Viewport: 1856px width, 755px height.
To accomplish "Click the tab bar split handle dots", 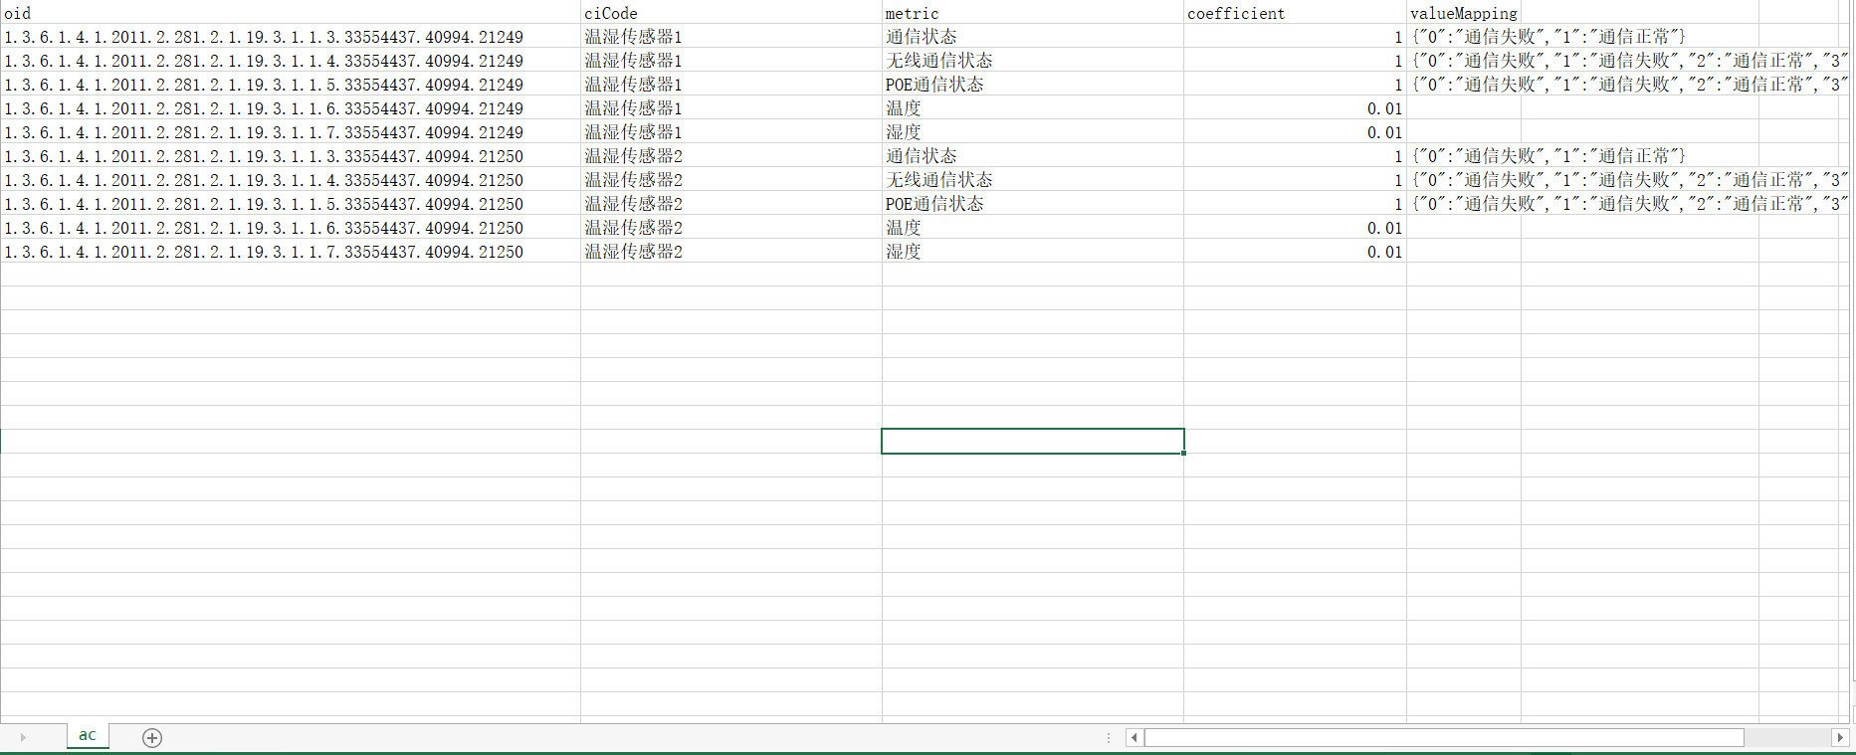I will coord(1109,737).
